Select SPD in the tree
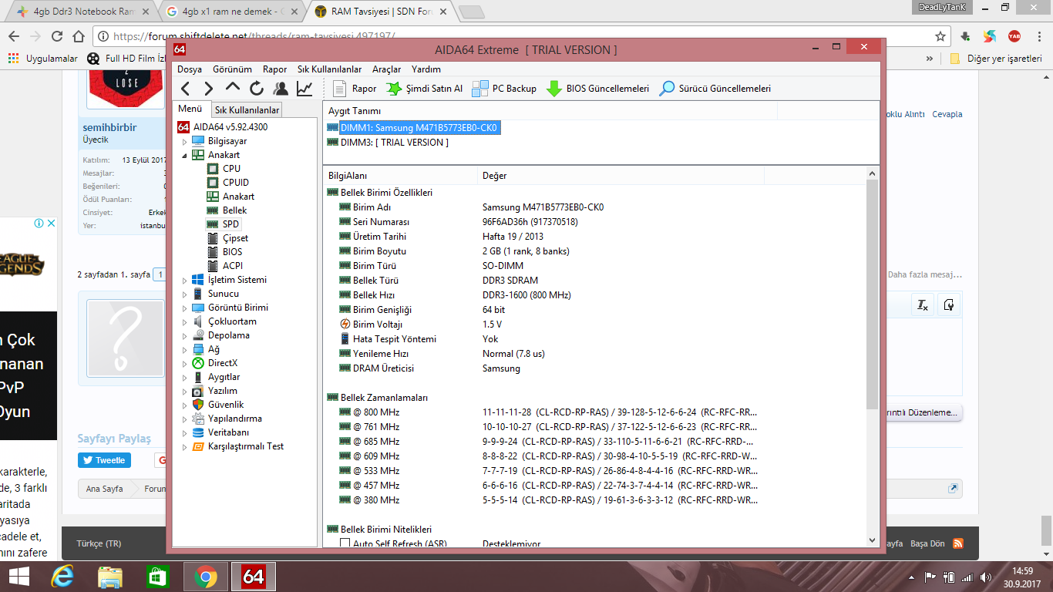1053x592 pixels. [230, 224]
